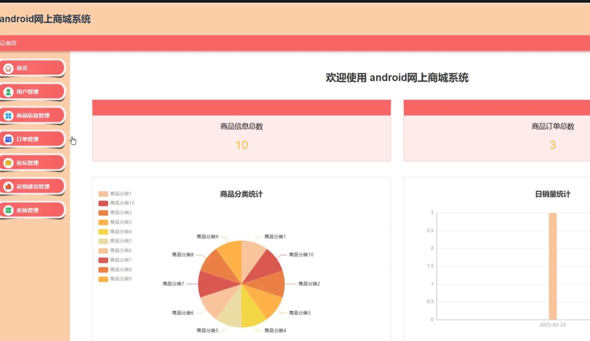Screen dimensions: 590x341
Task: Open the 用户管理 menu
Action: [x=32, y=92]
